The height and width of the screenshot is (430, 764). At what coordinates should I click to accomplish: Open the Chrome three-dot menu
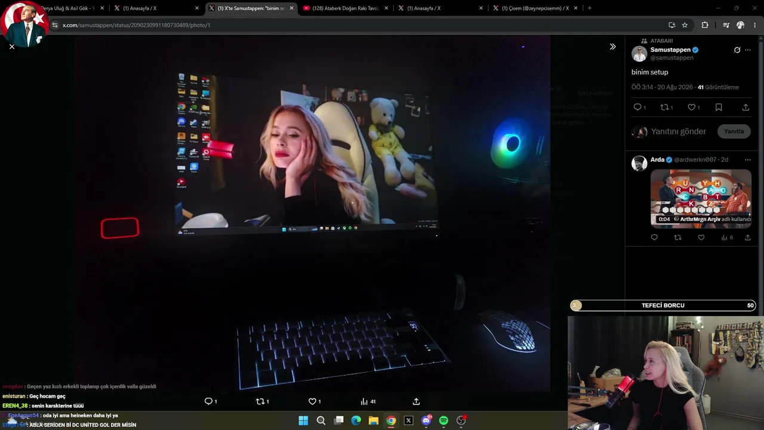pos(755,25)
